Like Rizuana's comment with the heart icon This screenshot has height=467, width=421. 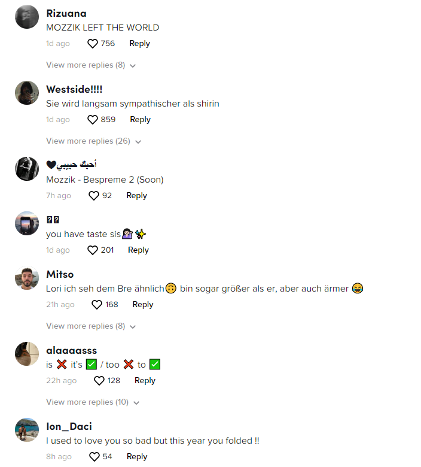pos(93,44)
